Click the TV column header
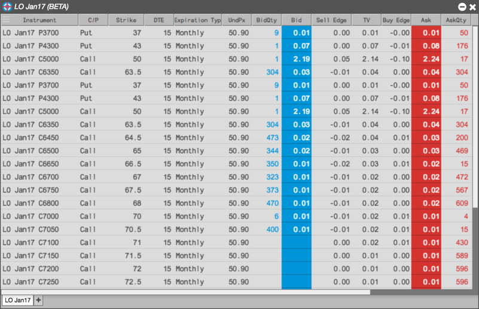 tap(366, 20)
